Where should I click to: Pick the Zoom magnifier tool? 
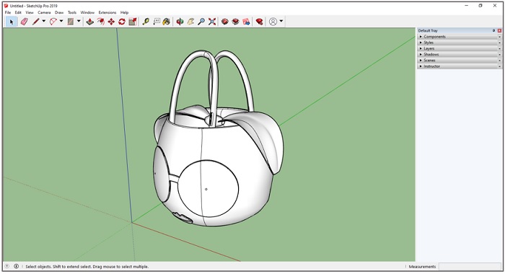click(x=201, y=22)
